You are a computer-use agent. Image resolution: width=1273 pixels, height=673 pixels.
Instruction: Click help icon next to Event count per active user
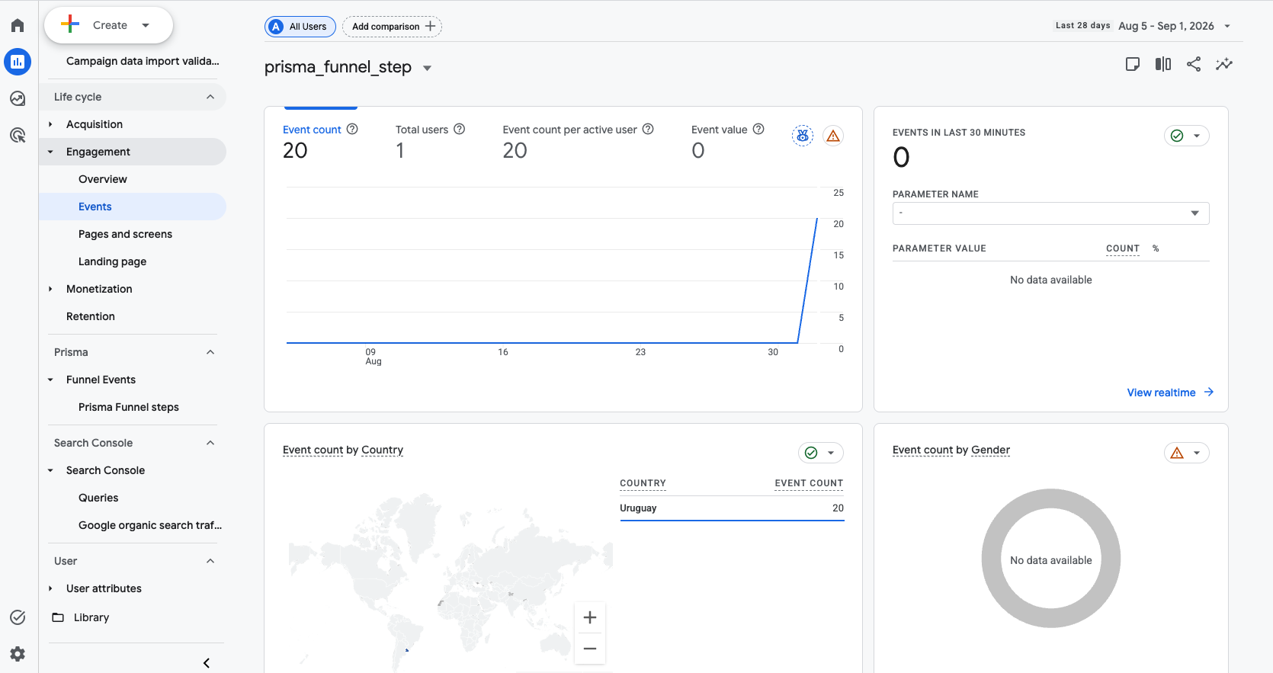pos(648,129)
